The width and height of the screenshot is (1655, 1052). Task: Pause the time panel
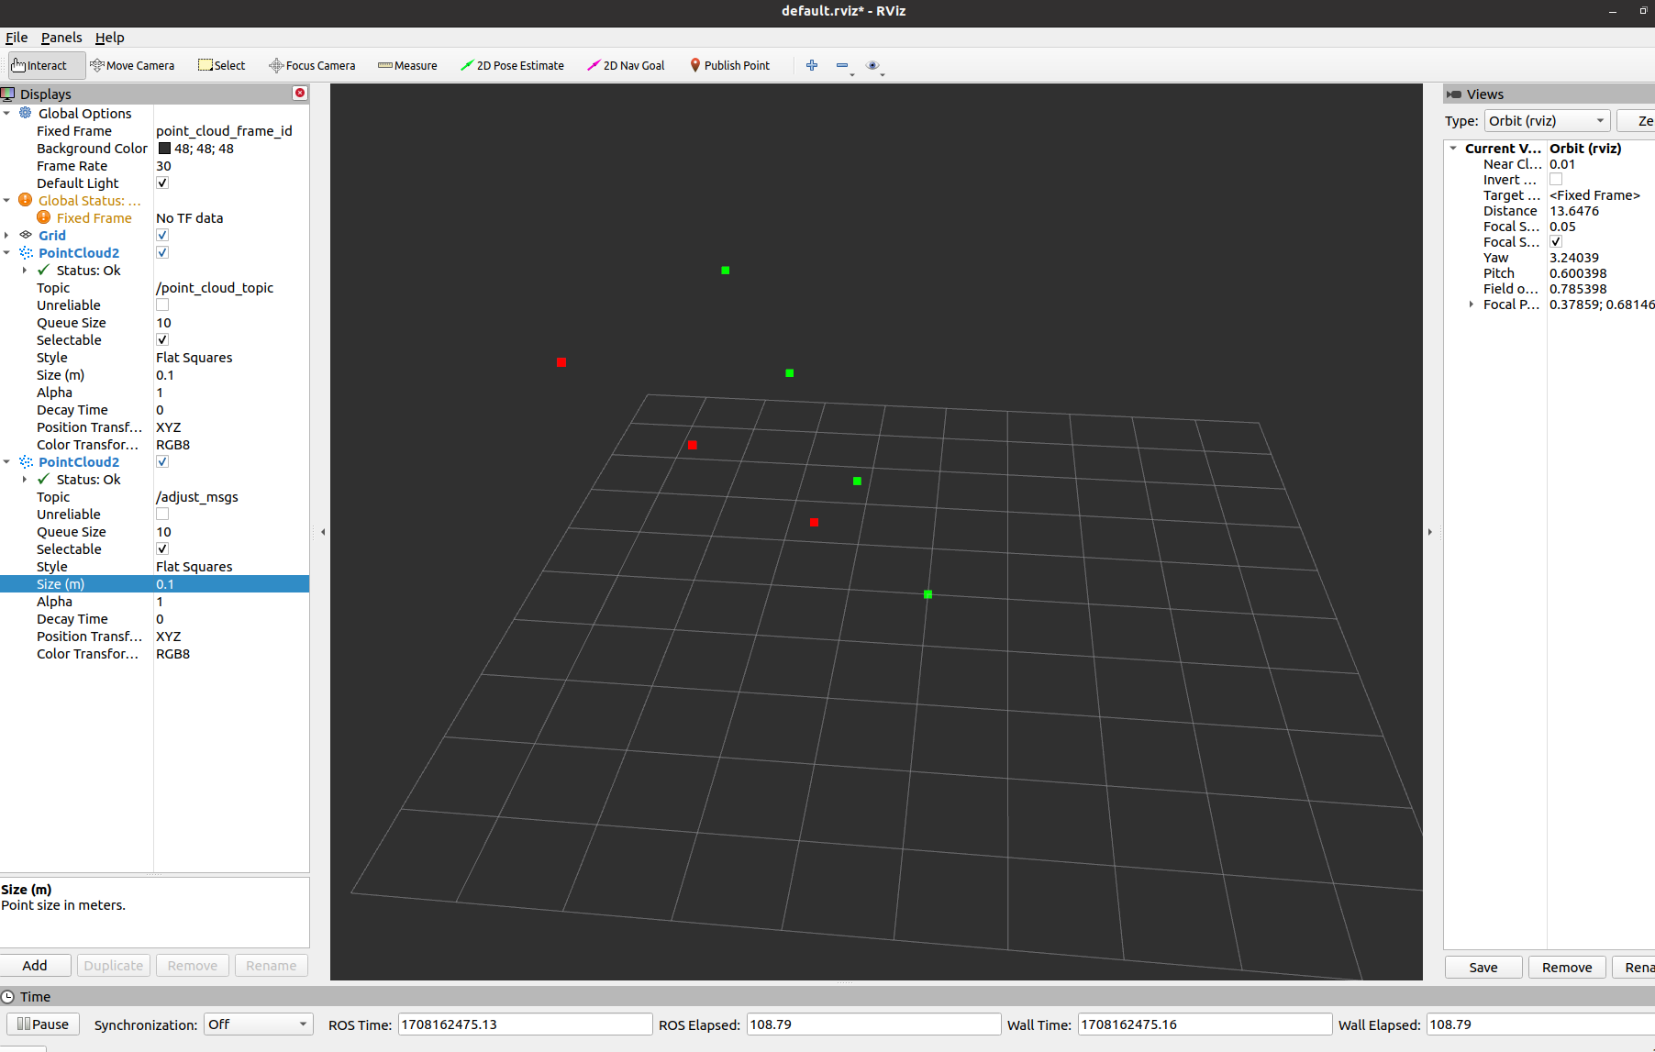[43, 1024]
